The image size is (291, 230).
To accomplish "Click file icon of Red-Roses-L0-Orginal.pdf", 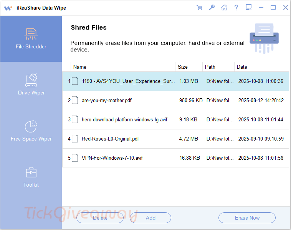I will click(75, 139).
